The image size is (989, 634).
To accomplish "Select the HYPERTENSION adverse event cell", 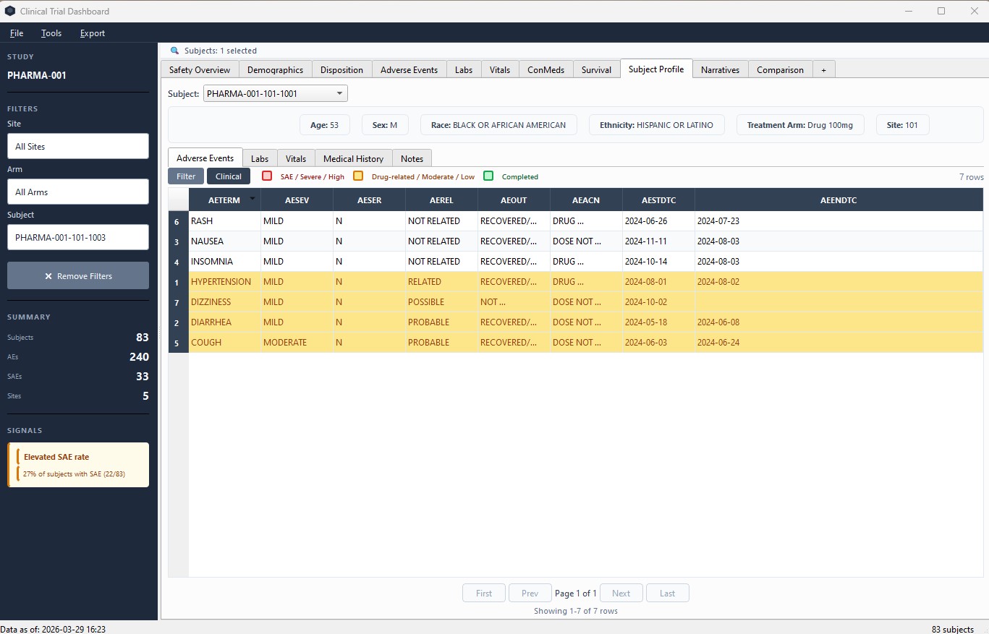I will (x=225, y=282).
